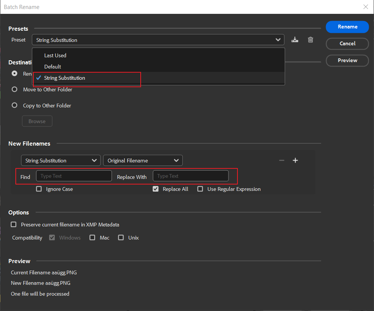Screen dimensions: 374x311
Task: Add another renaming criterion with plus icon
Action: [x=295, y=160]
